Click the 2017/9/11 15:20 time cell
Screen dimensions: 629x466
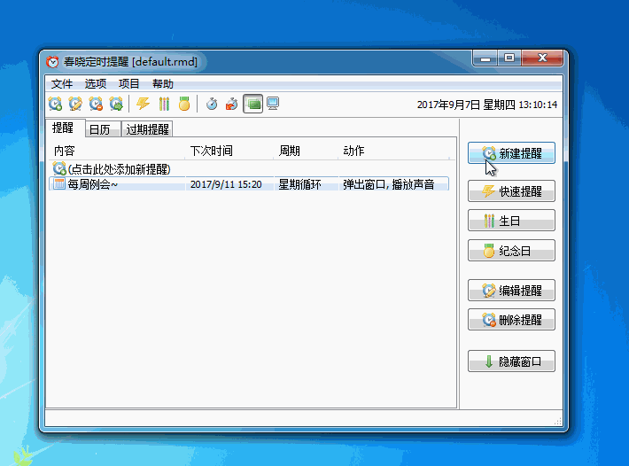tap(226, 184)
